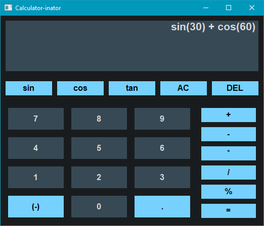
Task: Tap the digit 8 key
Action: pos(99,119)
